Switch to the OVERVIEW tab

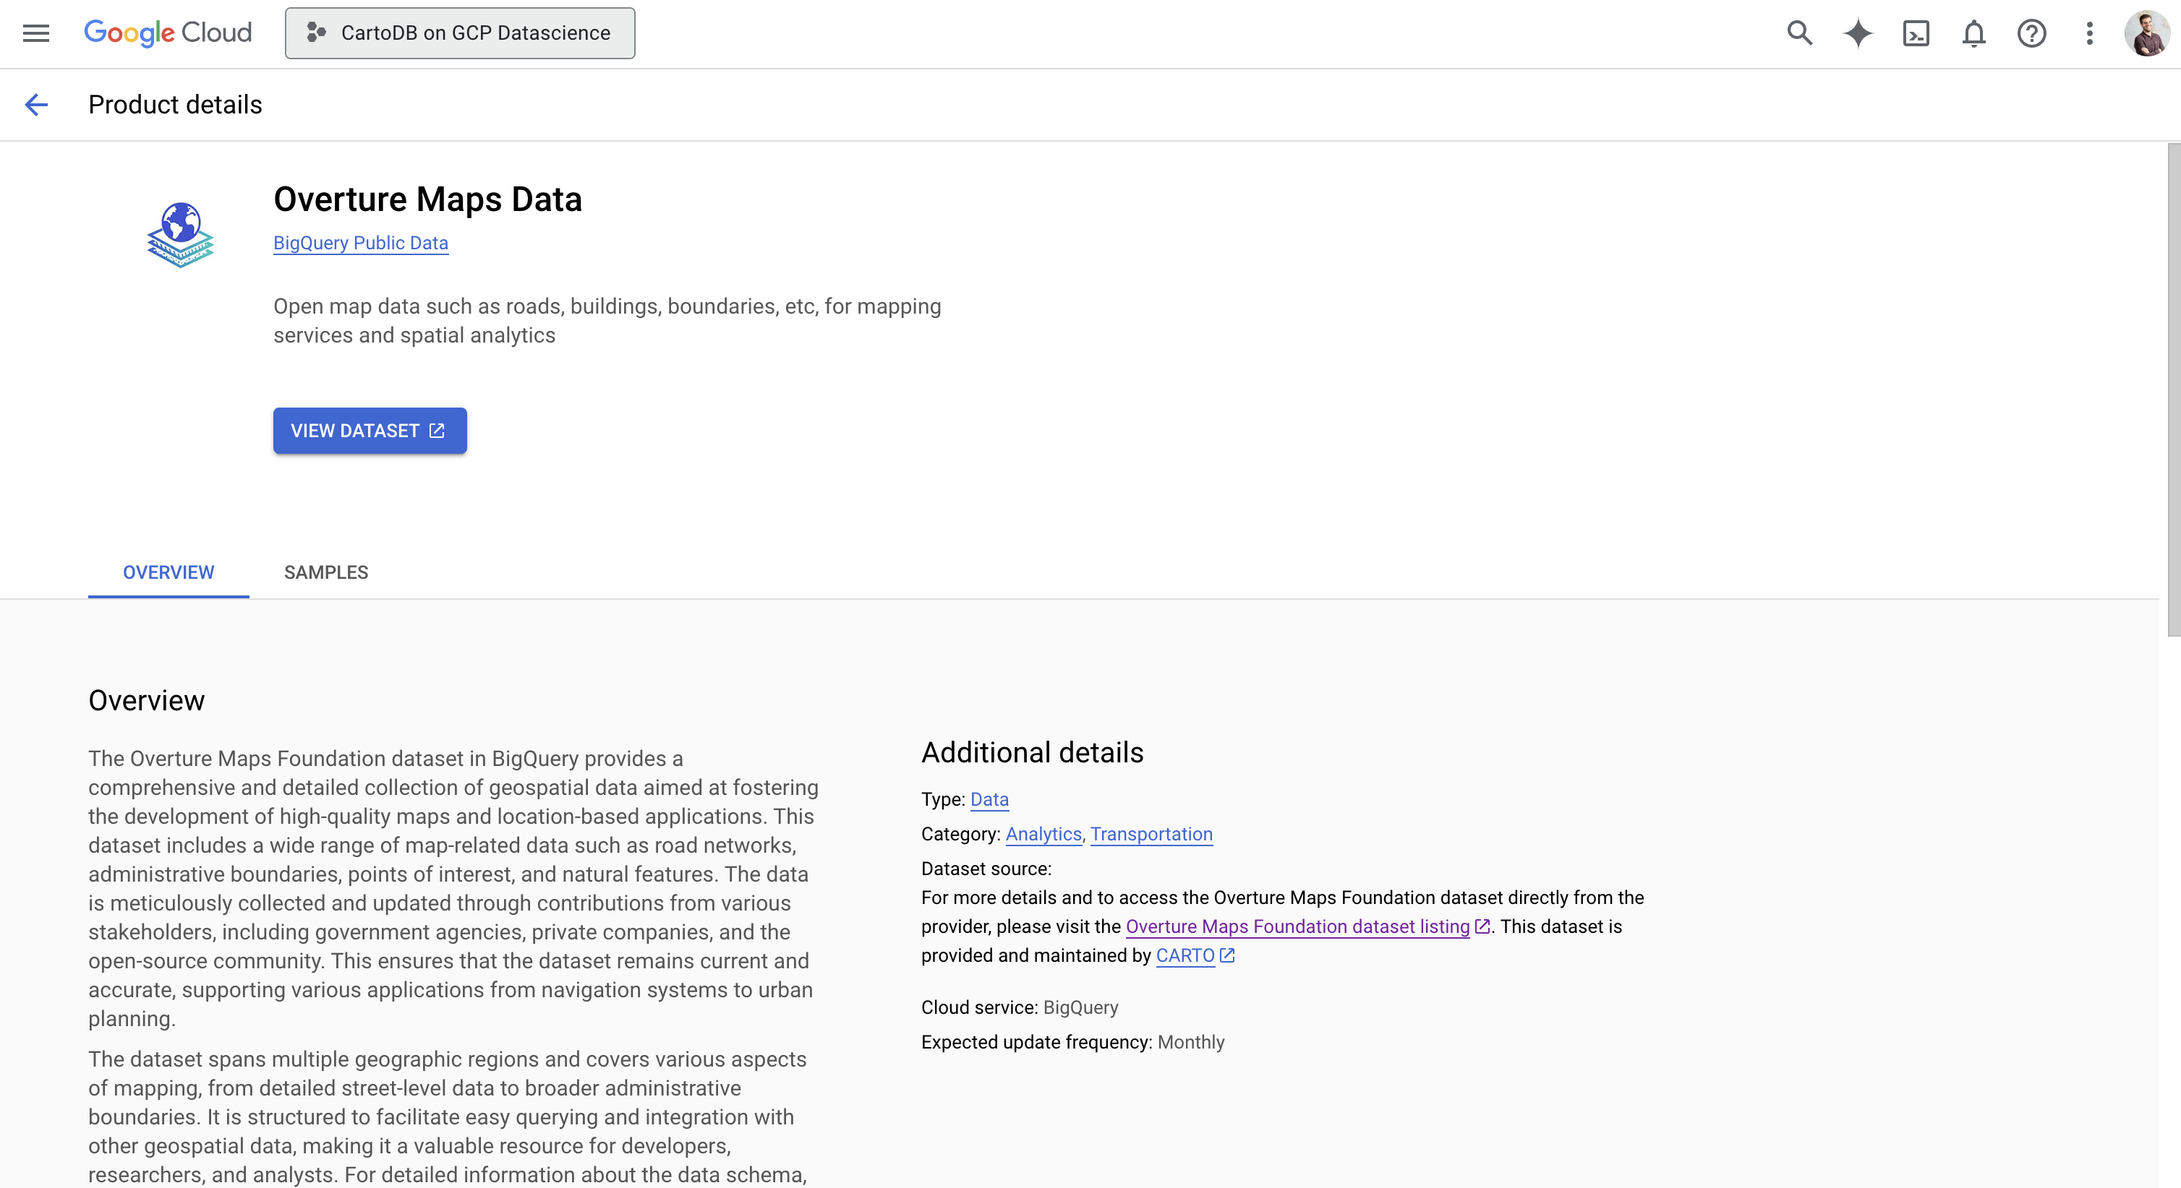point(168,572)
